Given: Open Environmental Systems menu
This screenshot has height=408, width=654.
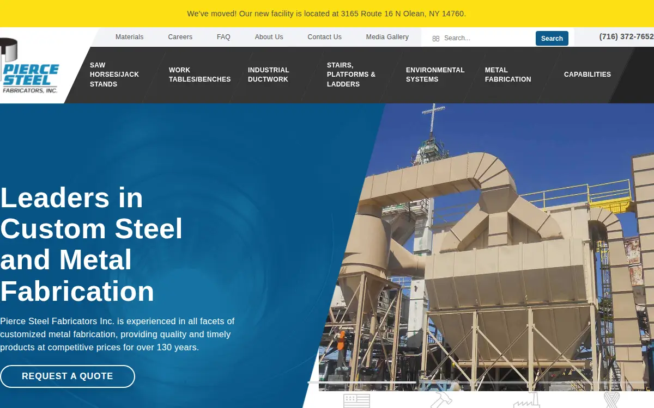Looking at the screenshot, I should tap(435, 75).
